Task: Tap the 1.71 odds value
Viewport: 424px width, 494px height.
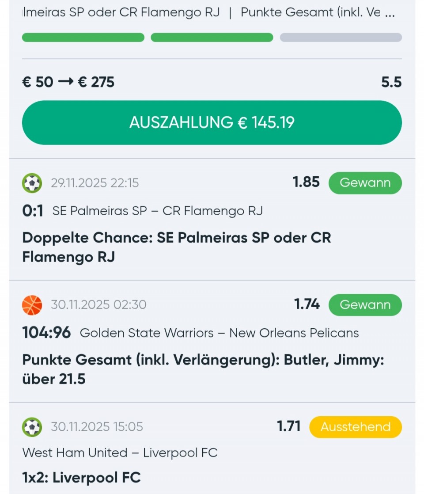Action: click(x=288, y=426)
